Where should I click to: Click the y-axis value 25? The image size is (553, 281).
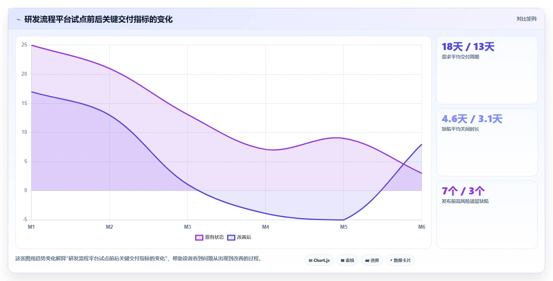[24, 45]
